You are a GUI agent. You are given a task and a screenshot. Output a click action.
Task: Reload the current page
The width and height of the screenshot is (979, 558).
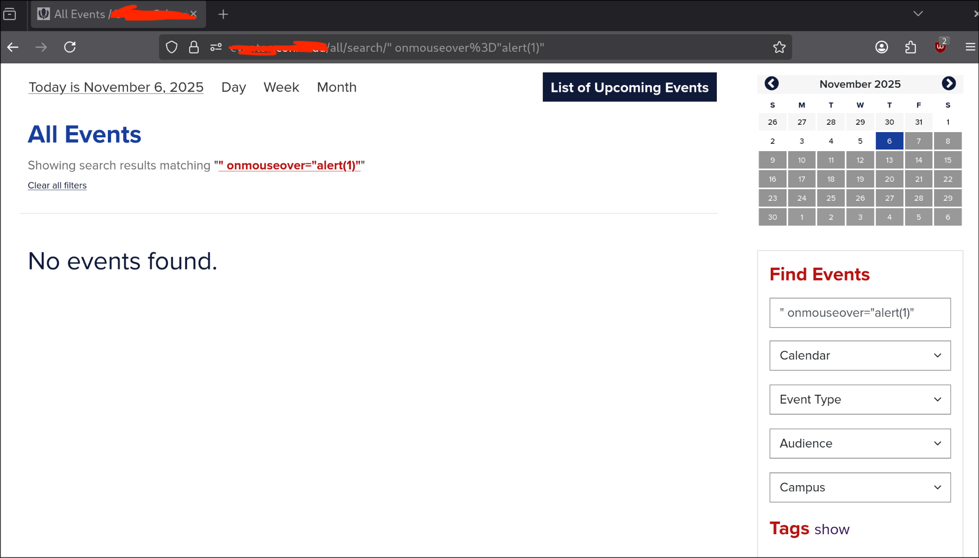pos(70,48)
